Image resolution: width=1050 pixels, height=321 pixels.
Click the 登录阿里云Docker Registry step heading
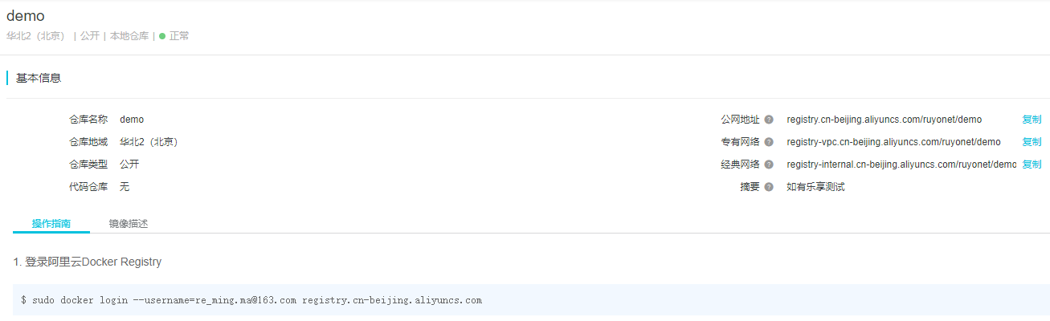click(88, 262)
